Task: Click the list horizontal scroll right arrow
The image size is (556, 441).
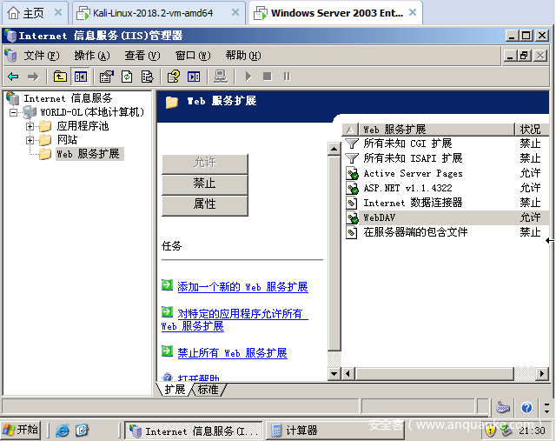Action: (541, 373)
